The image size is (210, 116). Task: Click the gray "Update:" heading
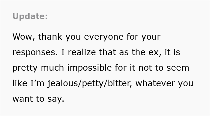tap(30, 16)
